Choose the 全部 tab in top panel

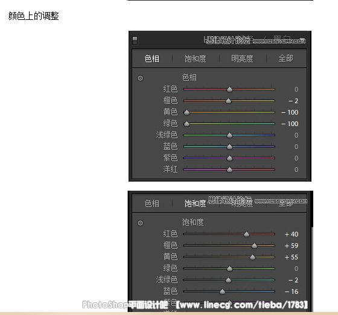(x=285, y=59)
